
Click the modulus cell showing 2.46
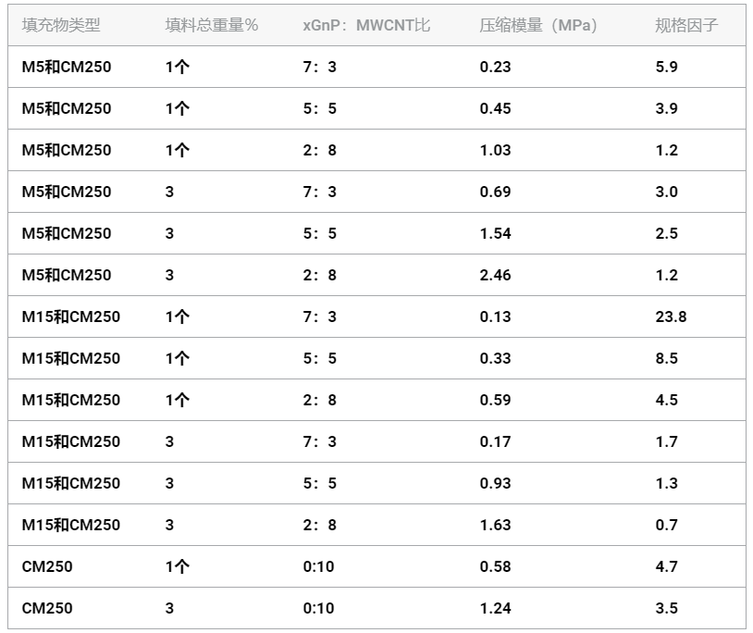[x=496, y=275]
